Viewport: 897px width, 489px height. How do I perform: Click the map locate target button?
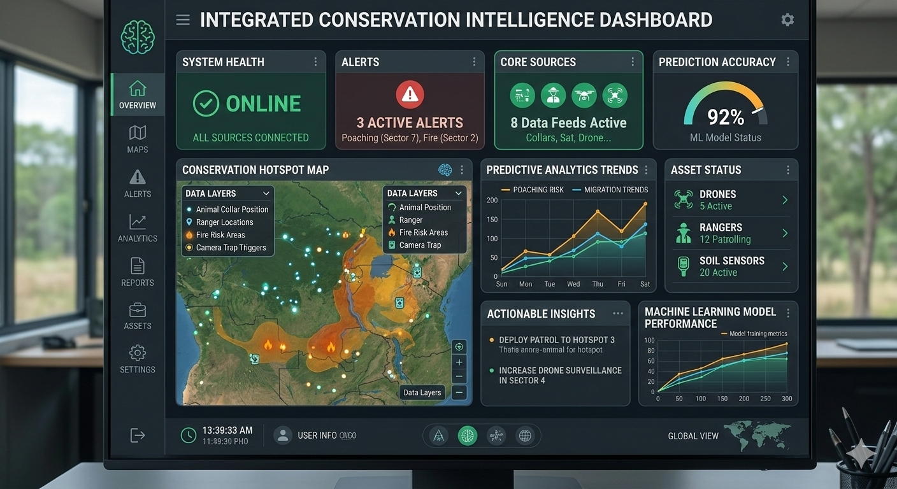[x=459, y=347]
